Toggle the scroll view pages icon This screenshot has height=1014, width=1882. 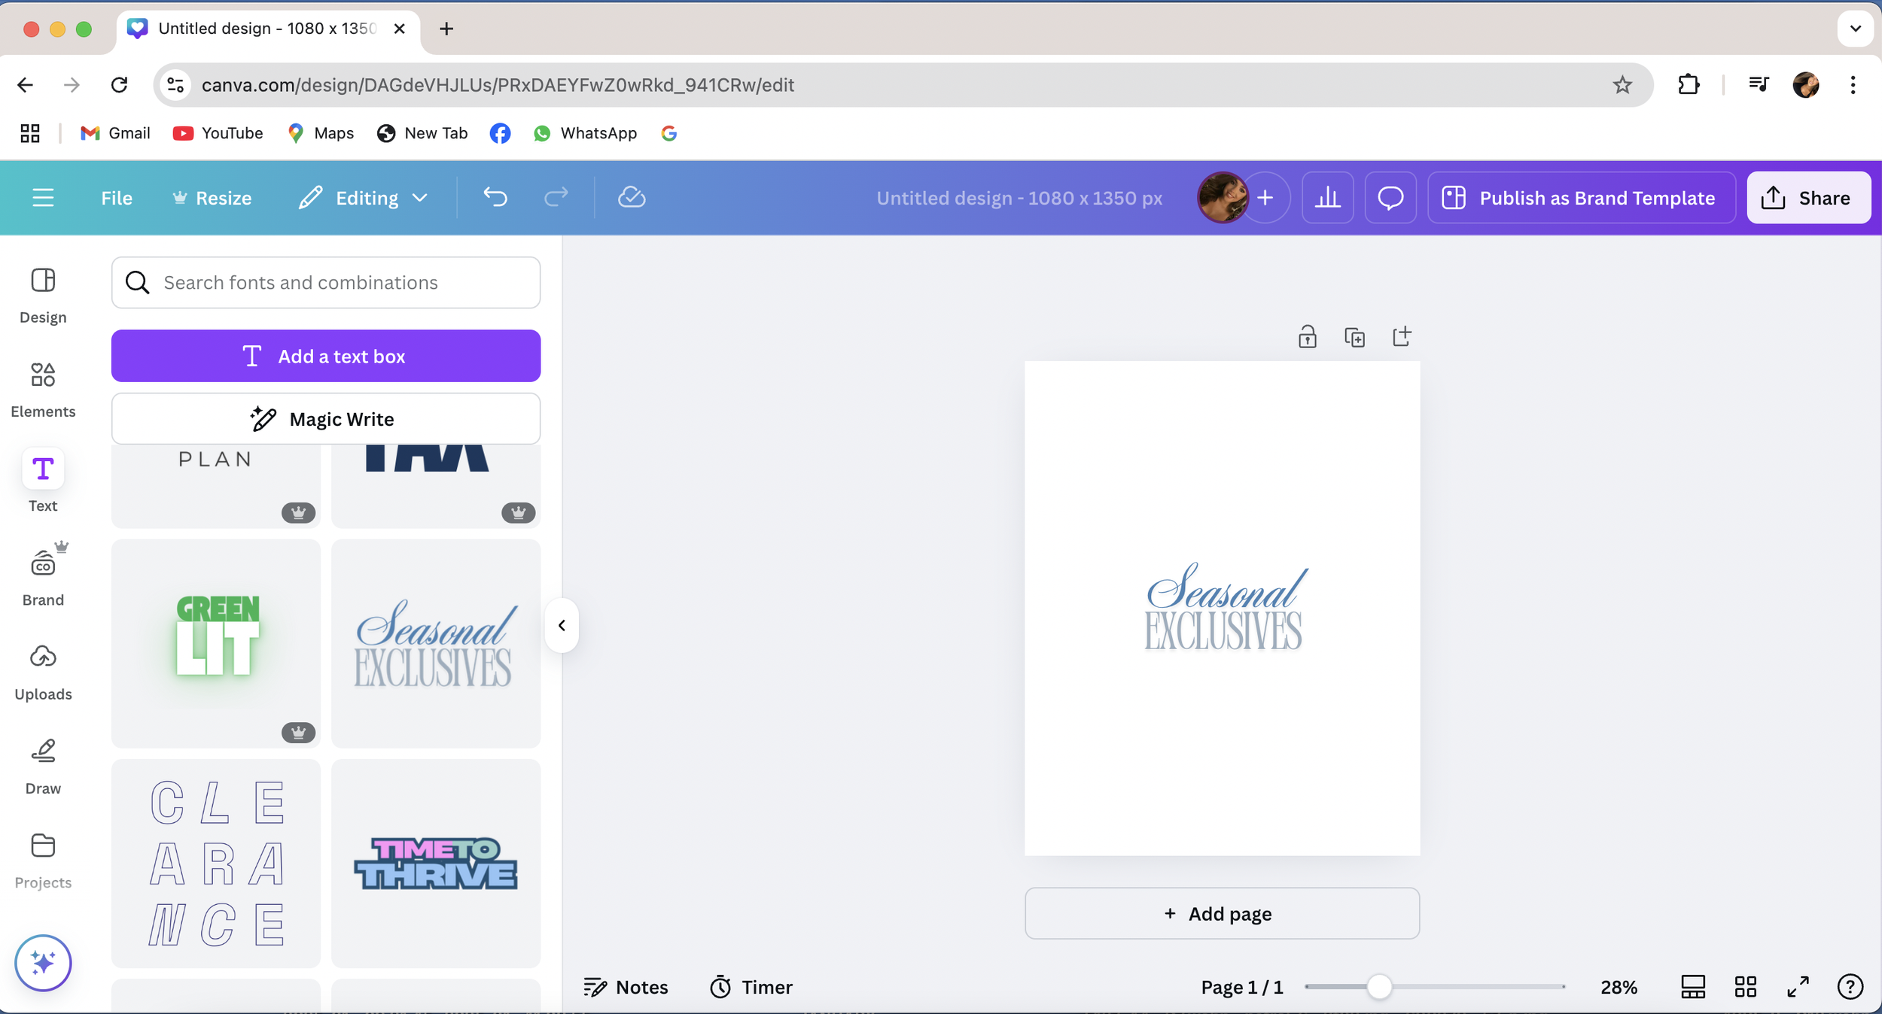coord(1692,986)
